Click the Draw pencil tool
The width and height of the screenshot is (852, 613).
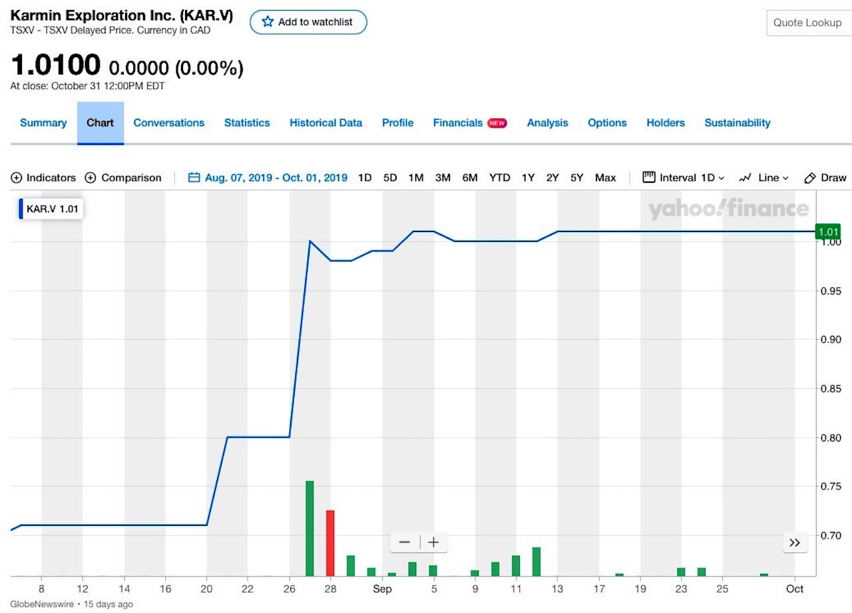[825, 178]
